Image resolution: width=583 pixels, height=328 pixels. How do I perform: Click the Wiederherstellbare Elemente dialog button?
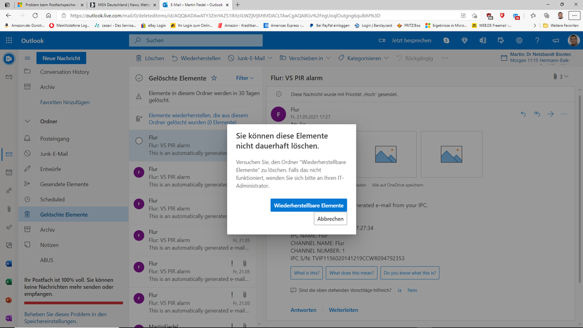click(309, 205)
